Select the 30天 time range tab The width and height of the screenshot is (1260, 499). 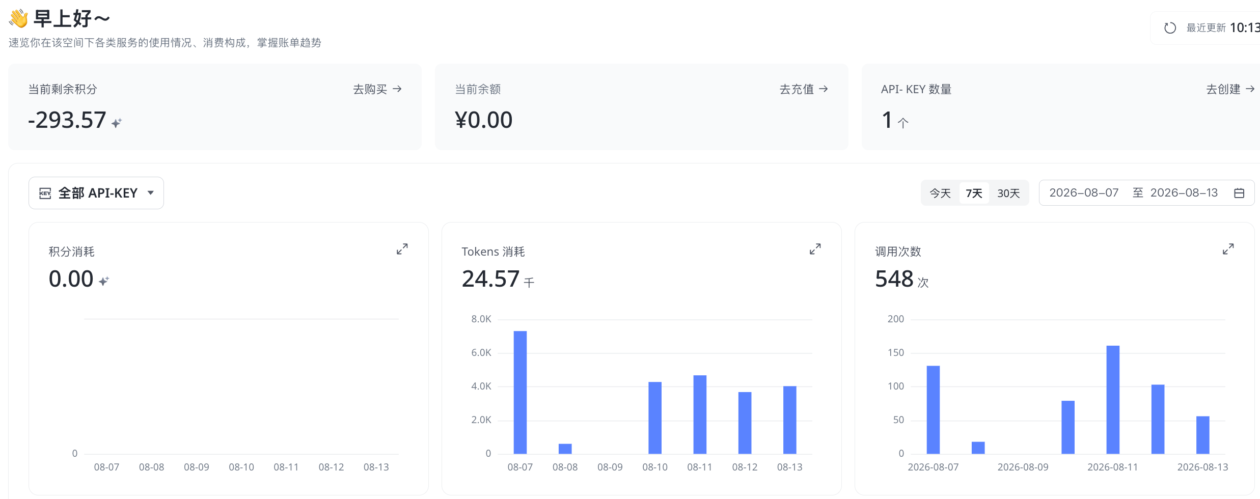pos(1008,193)
